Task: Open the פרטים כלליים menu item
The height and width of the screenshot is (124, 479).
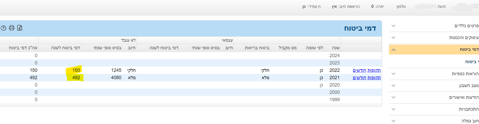Action: [467, 26]
